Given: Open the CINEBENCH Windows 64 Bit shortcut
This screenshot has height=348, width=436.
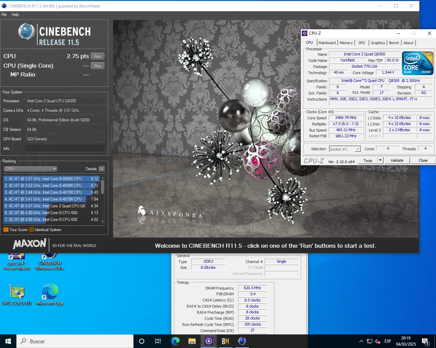Looking at the screenshot, I should [50, 262].
